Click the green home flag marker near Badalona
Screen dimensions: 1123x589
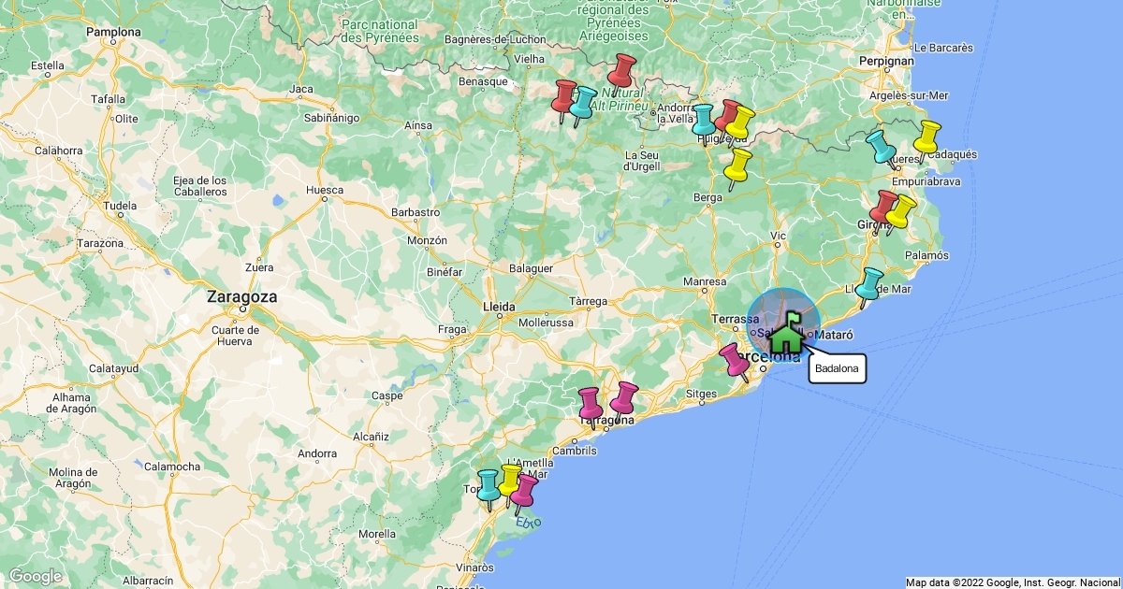click(x=786, y=333)
